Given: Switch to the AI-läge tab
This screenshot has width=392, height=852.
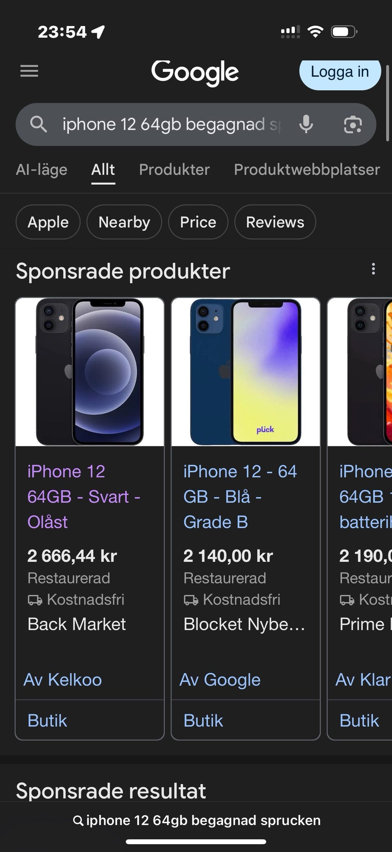Looking at the screenshot, I should tap(42, 169).
